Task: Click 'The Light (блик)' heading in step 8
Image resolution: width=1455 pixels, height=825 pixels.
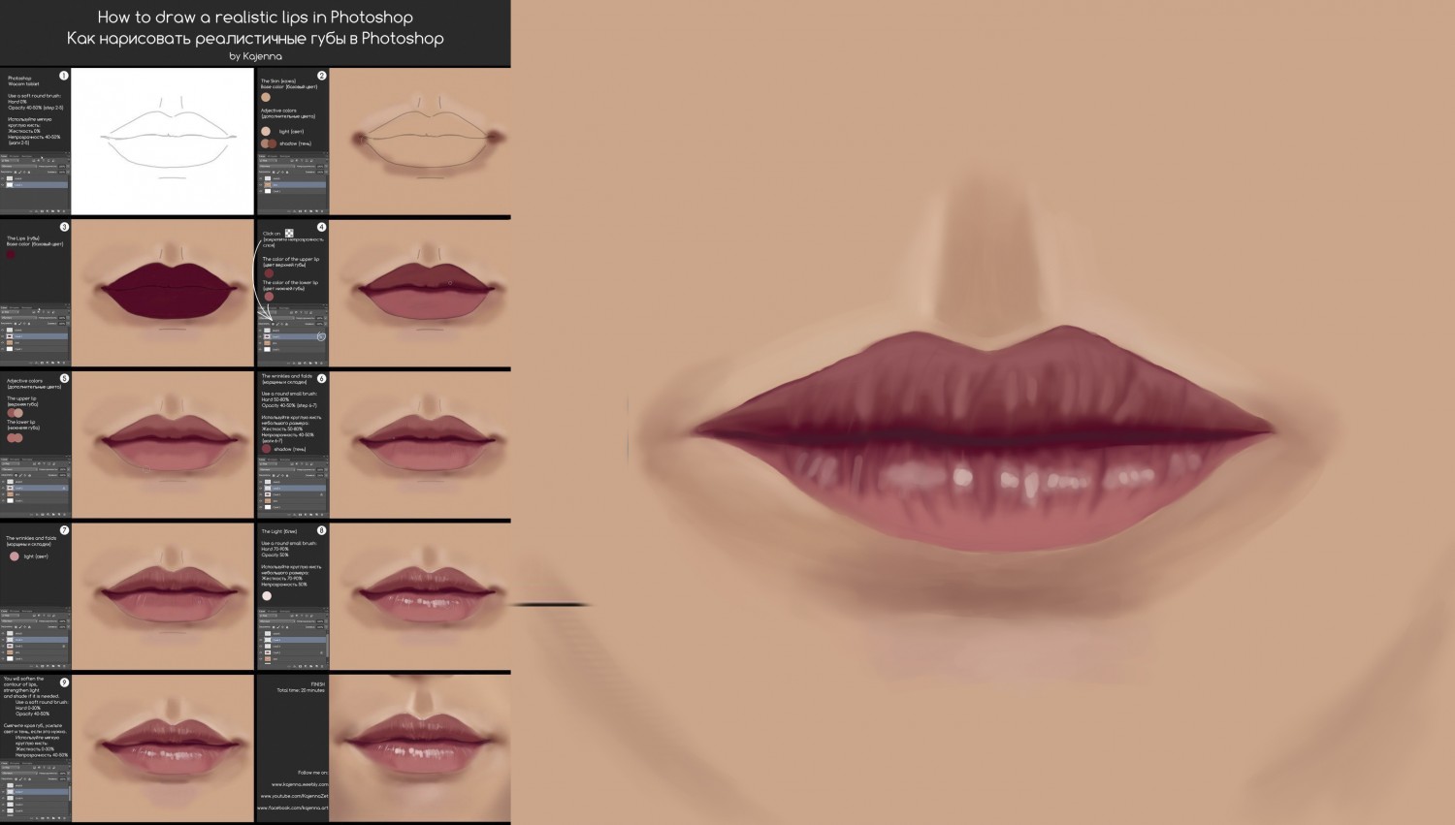Action: click(279, 531)
